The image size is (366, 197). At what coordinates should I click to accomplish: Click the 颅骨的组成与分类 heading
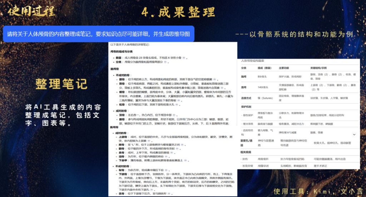click(x=122, y=52)
